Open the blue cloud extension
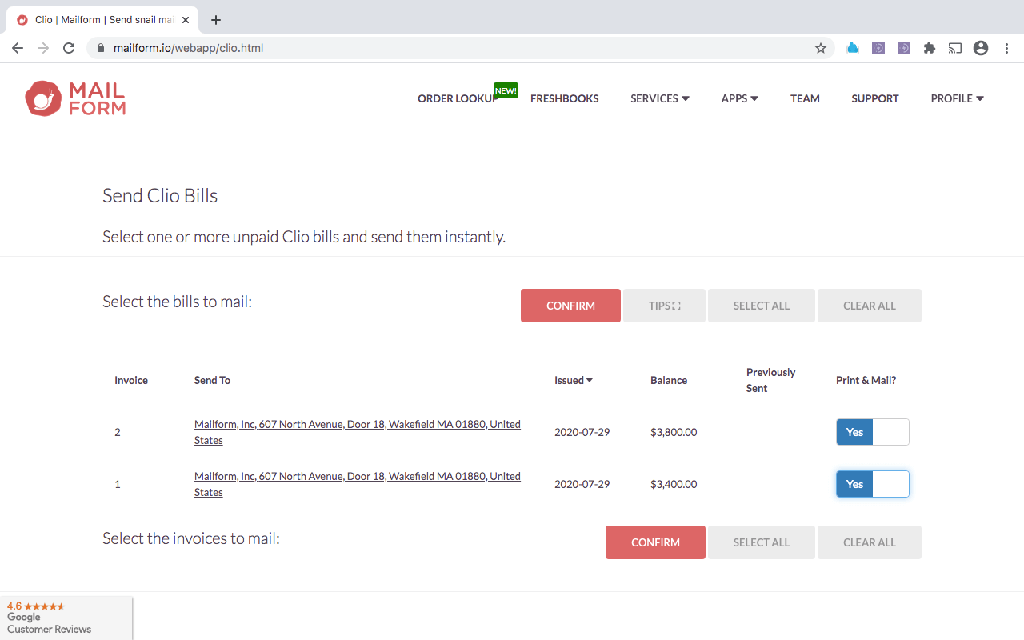 (853, 48)
